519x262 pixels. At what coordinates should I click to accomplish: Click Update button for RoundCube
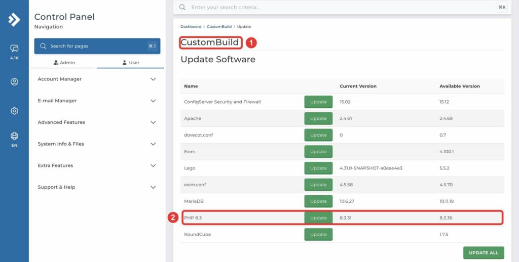pos(318,234)
